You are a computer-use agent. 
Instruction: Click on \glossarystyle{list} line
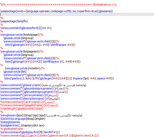15,72
